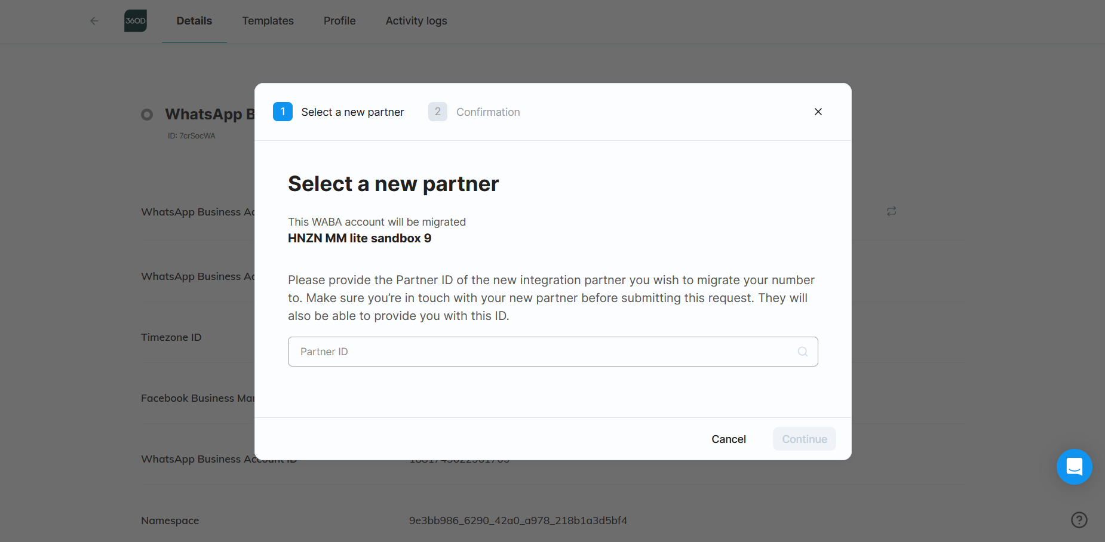Go to the Profile tab

tap(339, 21)
